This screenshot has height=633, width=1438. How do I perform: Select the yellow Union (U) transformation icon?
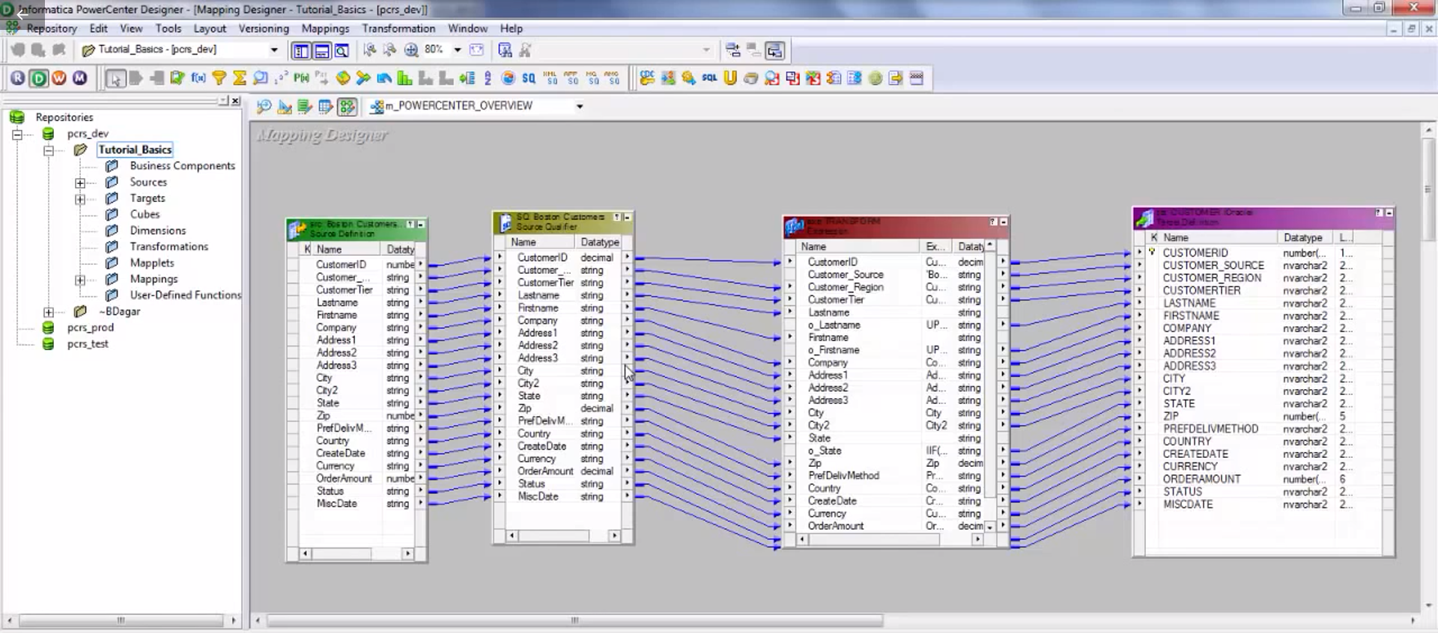click(730, 78)
